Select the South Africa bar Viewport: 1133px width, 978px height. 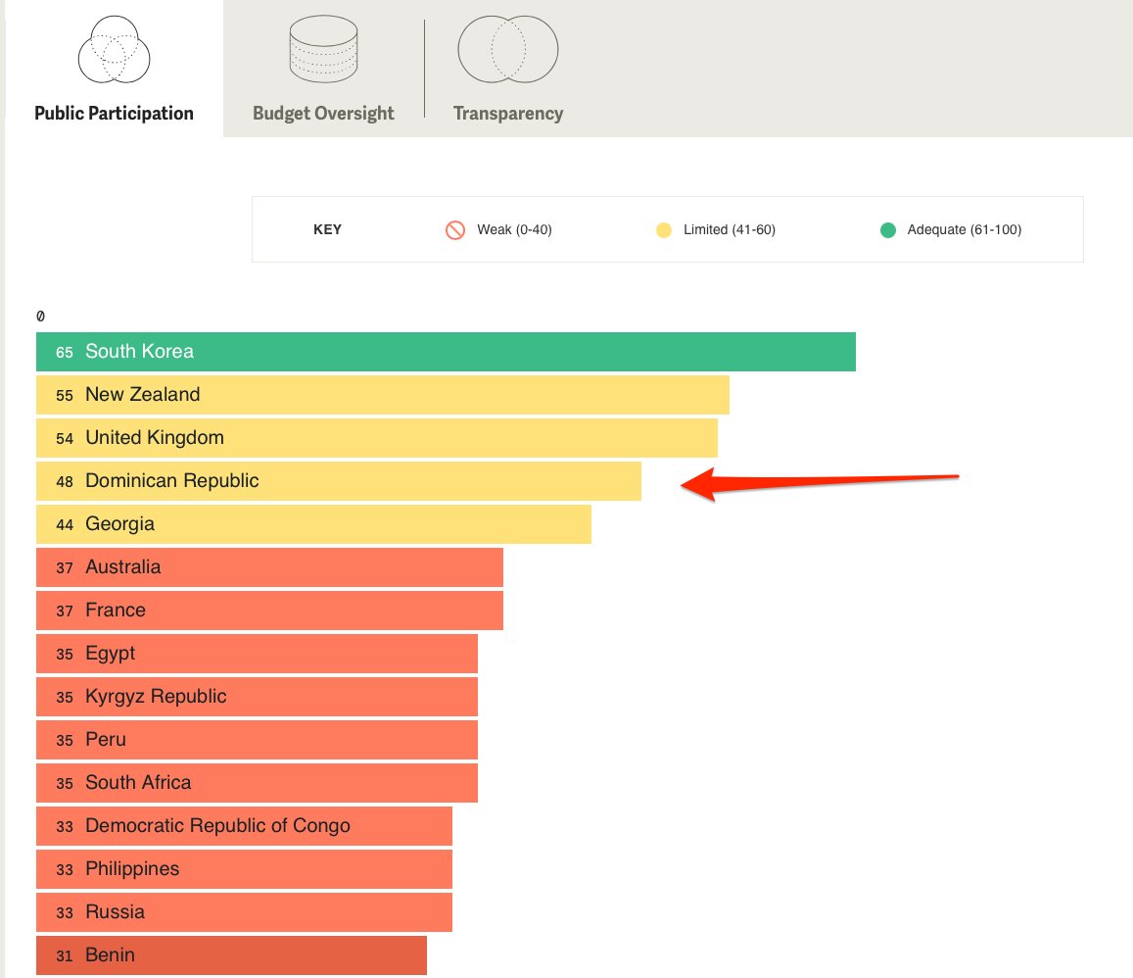click(x=258, y=783)
